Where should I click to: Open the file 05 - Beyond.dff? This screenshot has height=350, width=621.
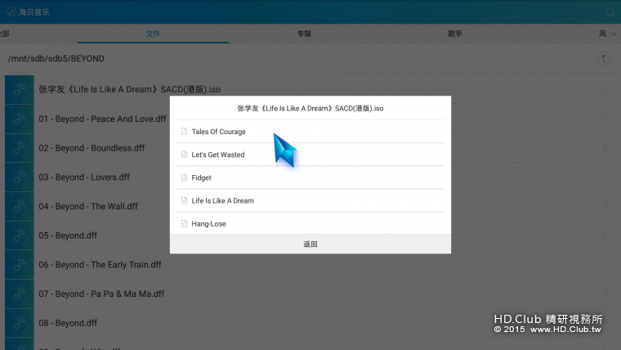[68, 236]
